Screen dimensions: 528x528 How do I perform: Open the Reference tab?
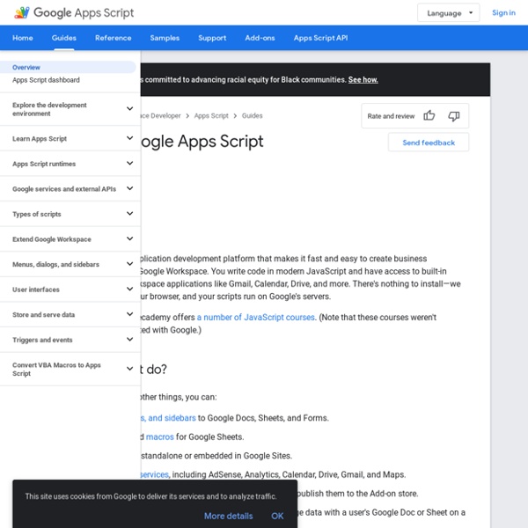(x=114, y=38)
